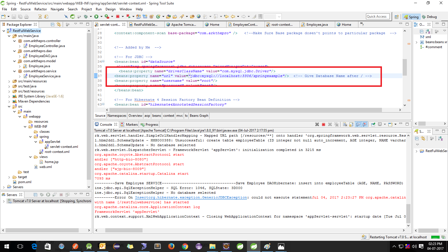Clear the Console output
Screen dimensions: 448x252
click(345, 124)
